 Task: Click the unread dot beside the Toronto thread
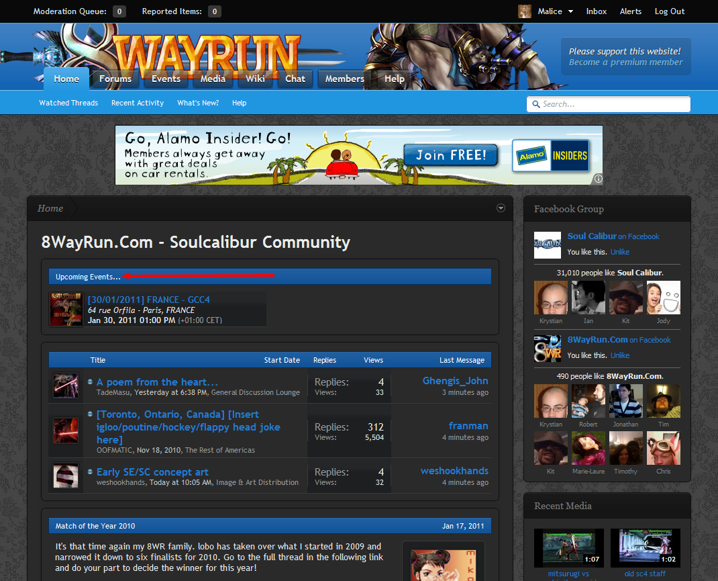(90, 414)
